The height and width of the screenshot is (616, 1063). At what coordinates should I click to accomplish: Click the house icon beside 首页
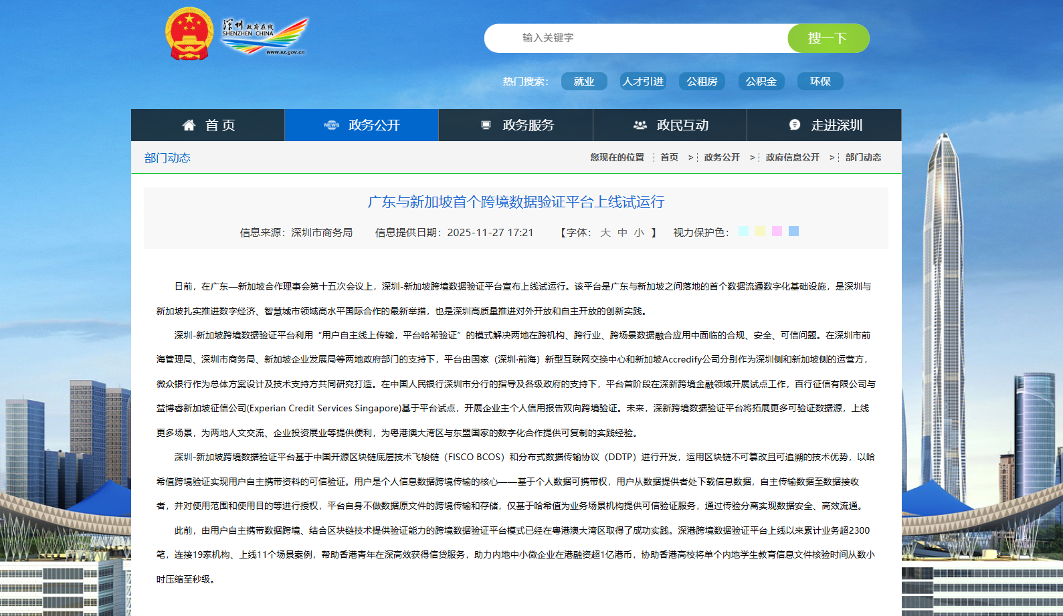click(x=189, y=125)
